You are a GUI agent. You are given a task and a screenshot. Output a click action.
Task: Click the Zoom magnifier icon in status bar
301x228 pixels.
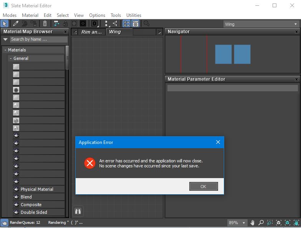click(x=261, y=223)
